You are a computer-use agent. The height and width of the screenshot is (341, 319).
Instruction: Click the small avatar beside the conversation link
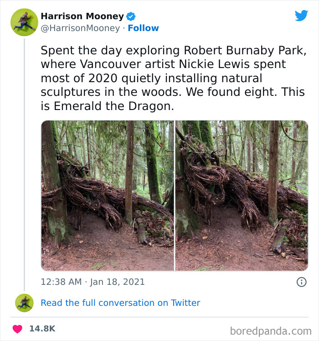point(24,303)
